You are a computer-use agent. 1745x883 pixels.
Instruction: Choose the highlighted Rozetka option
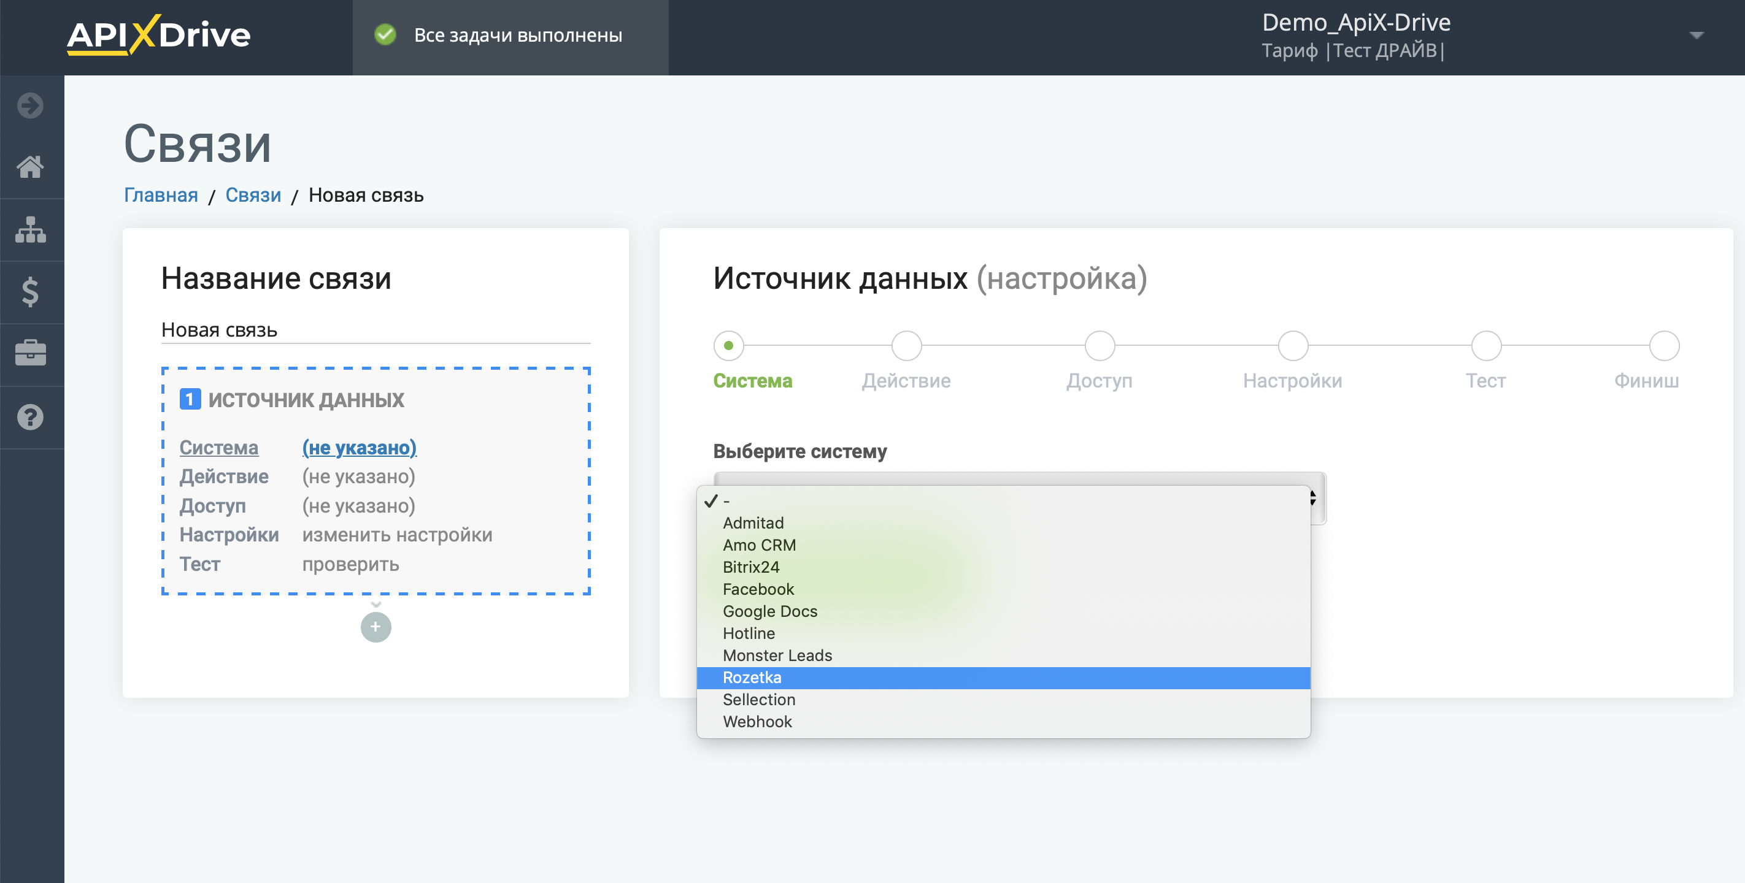coord(1003,678)
